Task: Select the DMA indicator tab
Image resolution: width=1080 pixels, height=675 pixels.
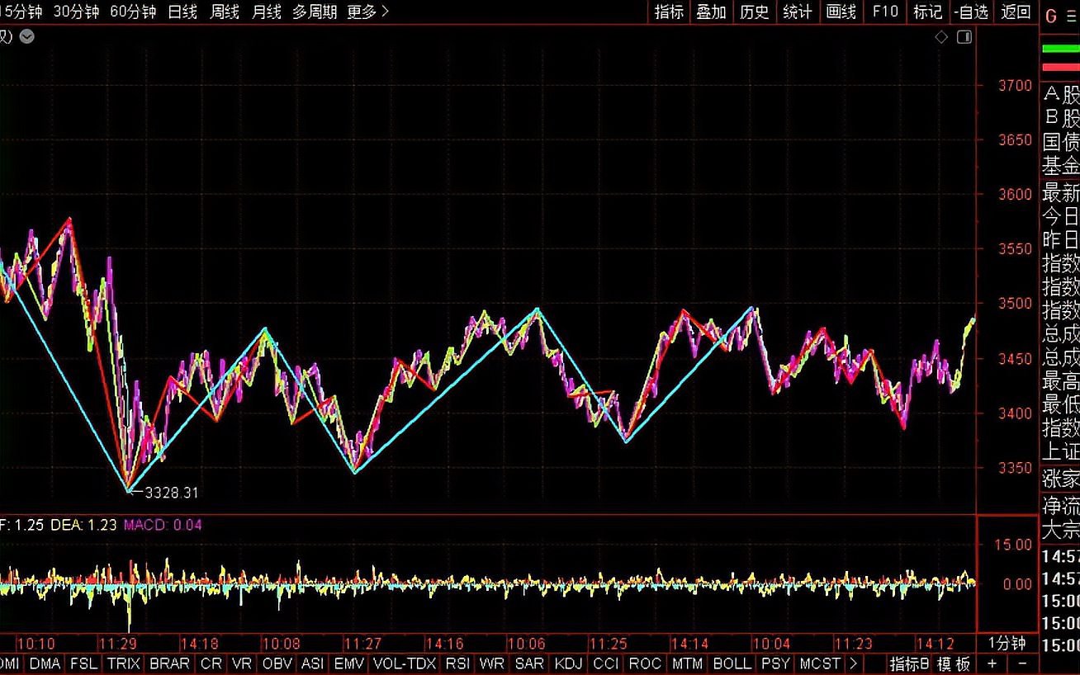Action: point(45,663)
